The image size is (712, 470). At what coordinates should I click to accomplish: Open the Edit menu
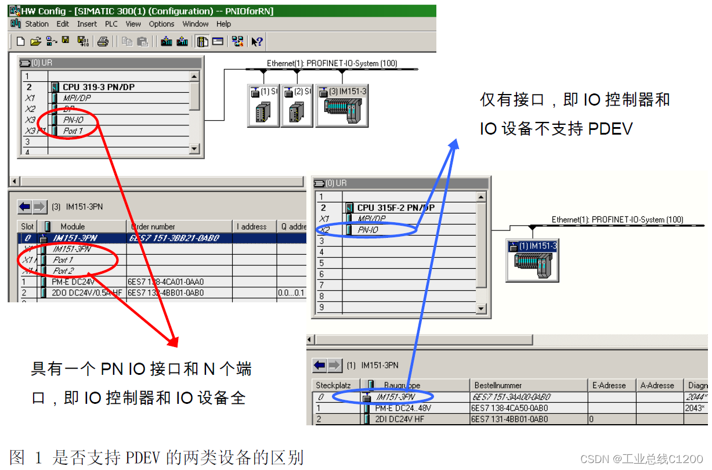coord(63,24)
